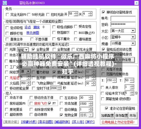Click the 攻击加速 value field 1500
This screenshot has height=129, width=141.
tap(86, 104)
